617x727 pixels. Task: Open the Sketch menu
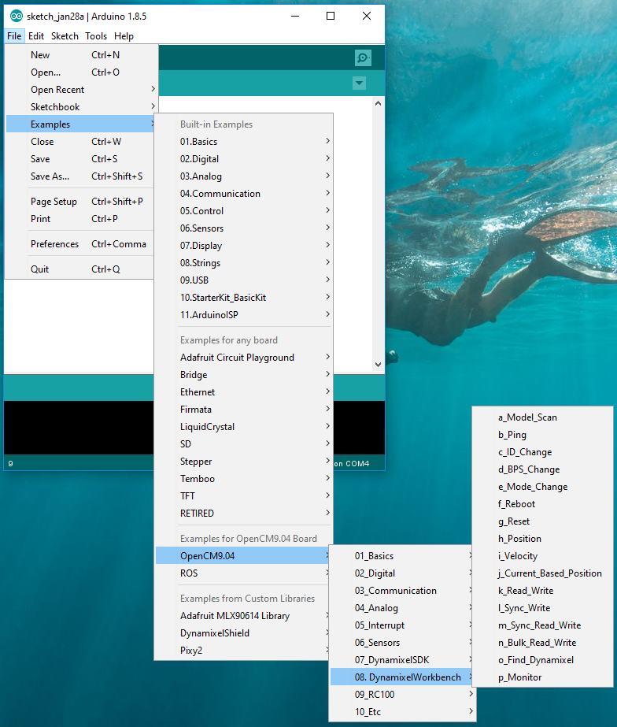(65, 36)
